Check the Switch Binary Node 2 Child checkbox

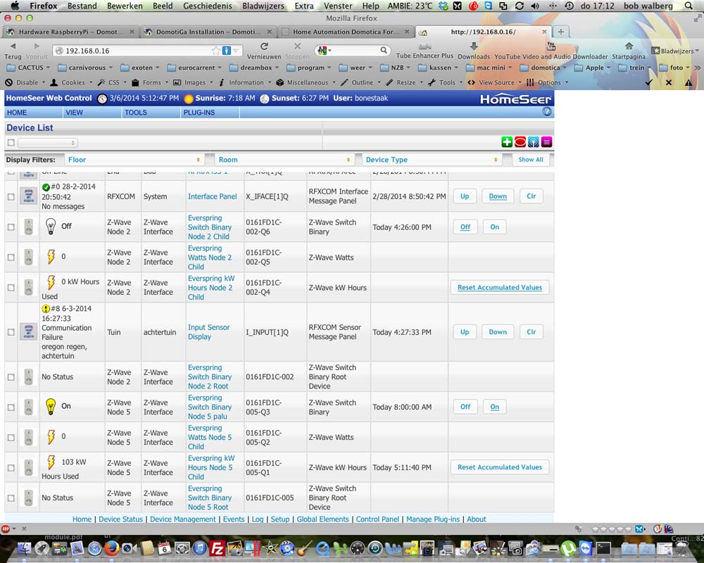11,227
